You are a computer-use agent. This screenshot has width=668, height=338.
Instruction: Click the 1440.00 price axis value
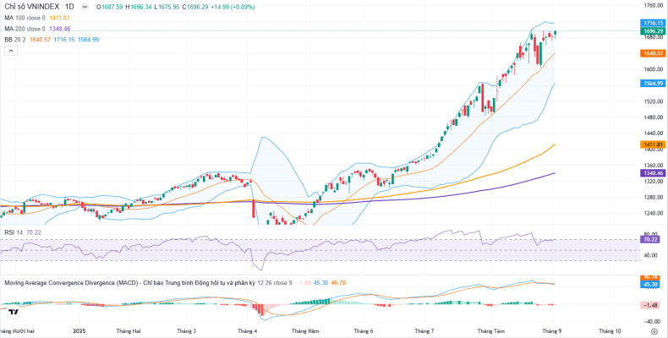click(x=654, y=134)
